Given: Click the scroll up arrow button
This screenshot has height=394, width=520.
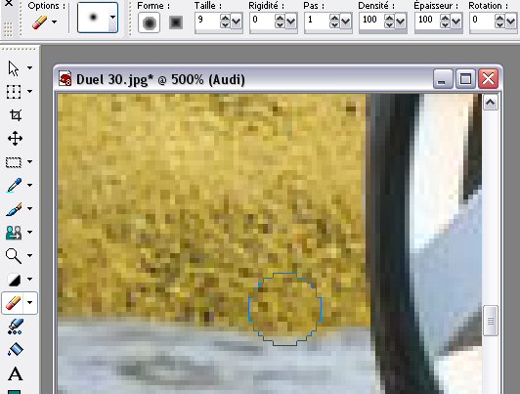Looking at the screenshot, I should pyautogui.click(x=490, y=103).
